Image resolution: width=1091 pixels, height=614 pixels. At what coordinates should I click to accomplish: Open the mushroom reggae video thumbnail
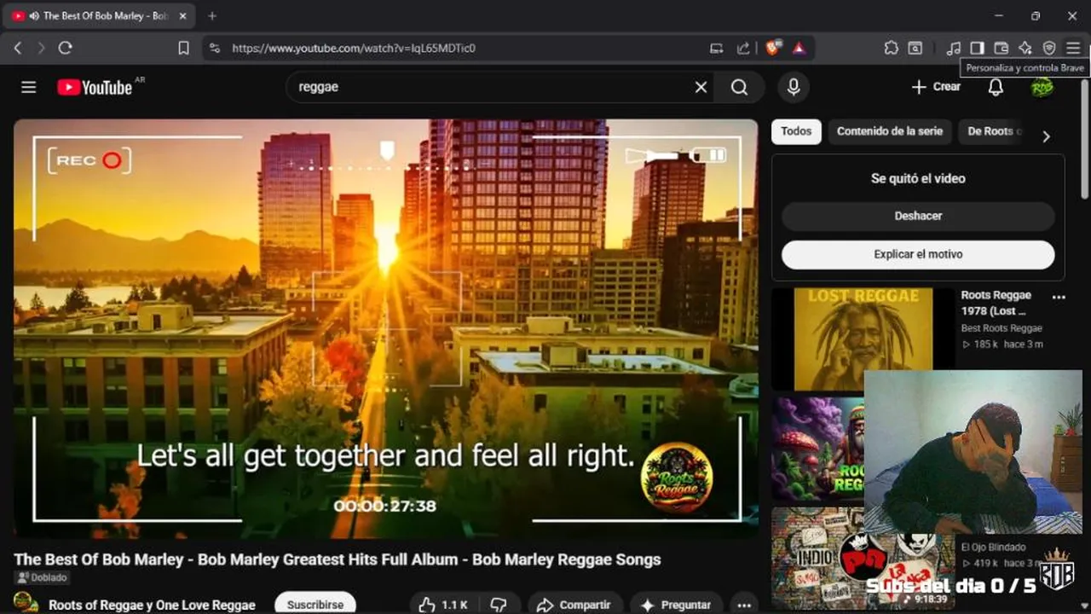pyautogui.click(x=818, y=449)
